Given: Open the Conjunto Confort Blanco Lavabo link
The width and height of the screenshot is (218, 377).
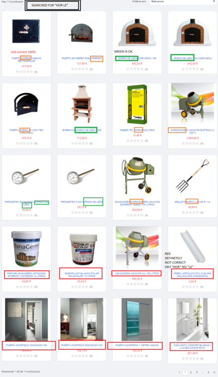Looking at the screenshot, I should (192, 346).
